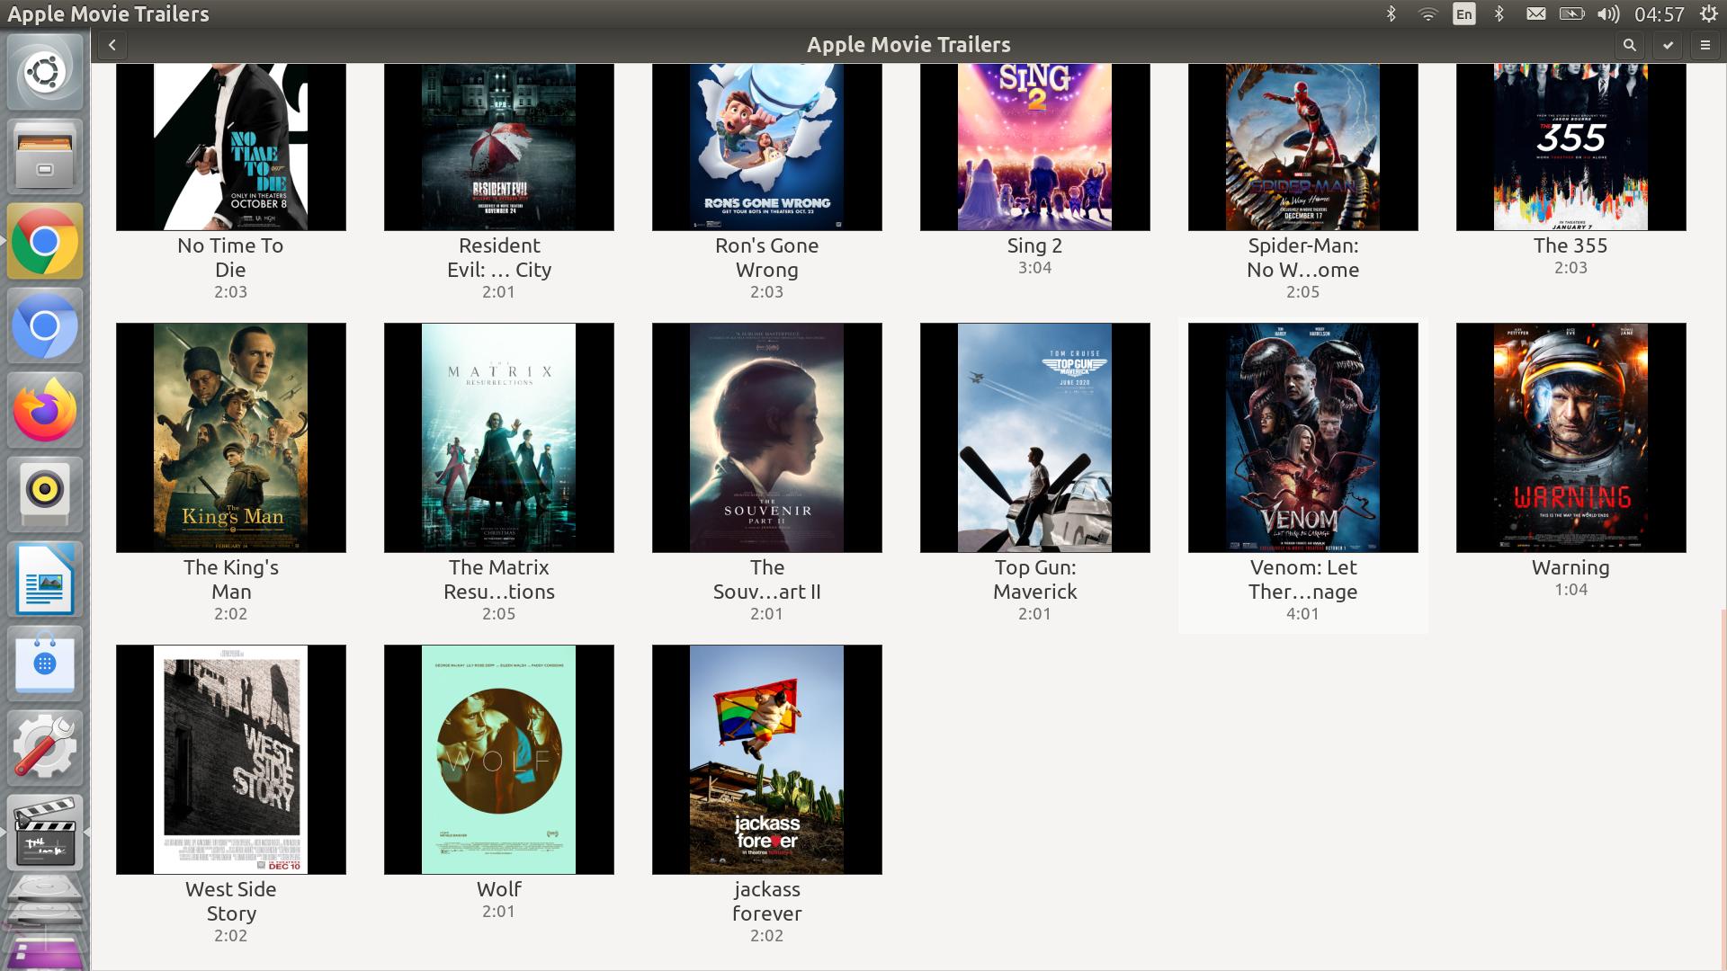
Task: Open keyboard language En indicator
Action: click(1463, 13)
